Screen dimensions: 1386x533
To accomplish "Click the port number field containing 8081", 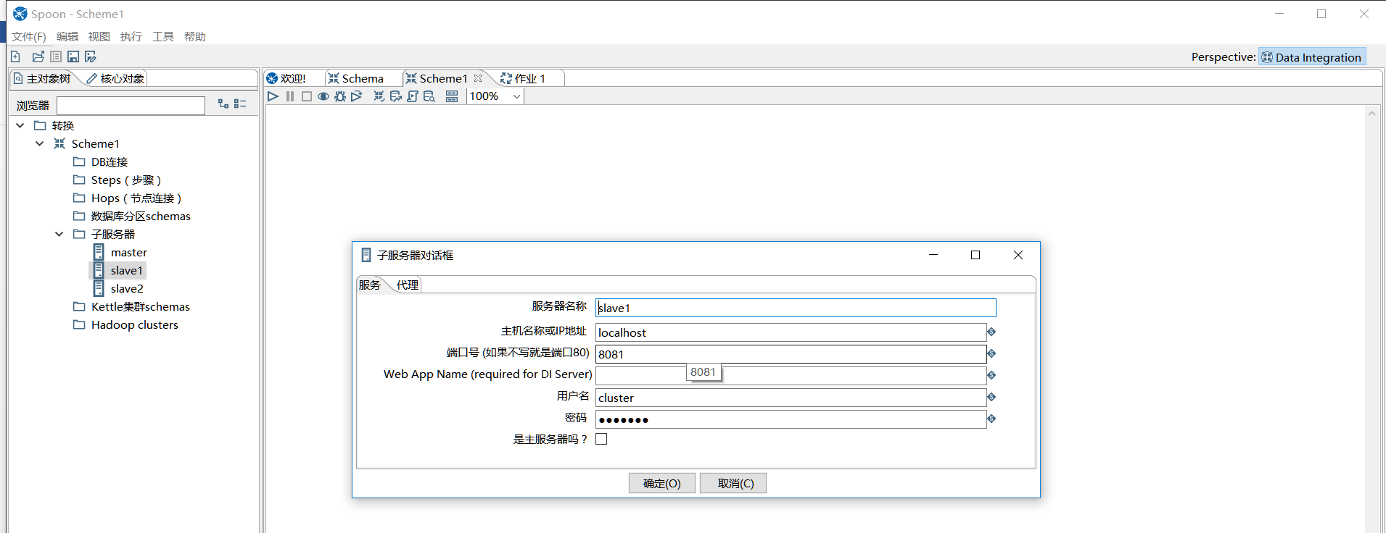I will tap(791, 354).
